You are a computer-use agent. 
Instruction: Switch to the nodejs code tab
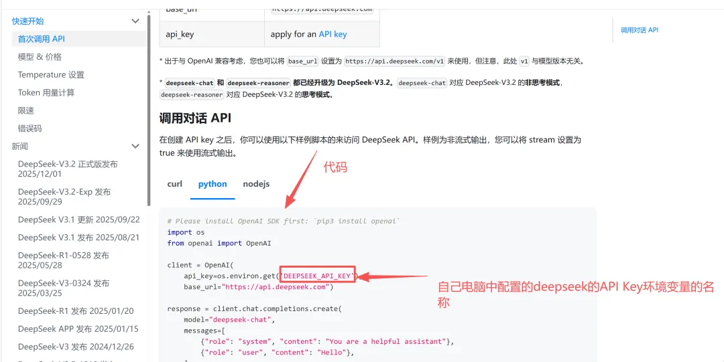tap(256, 184)
